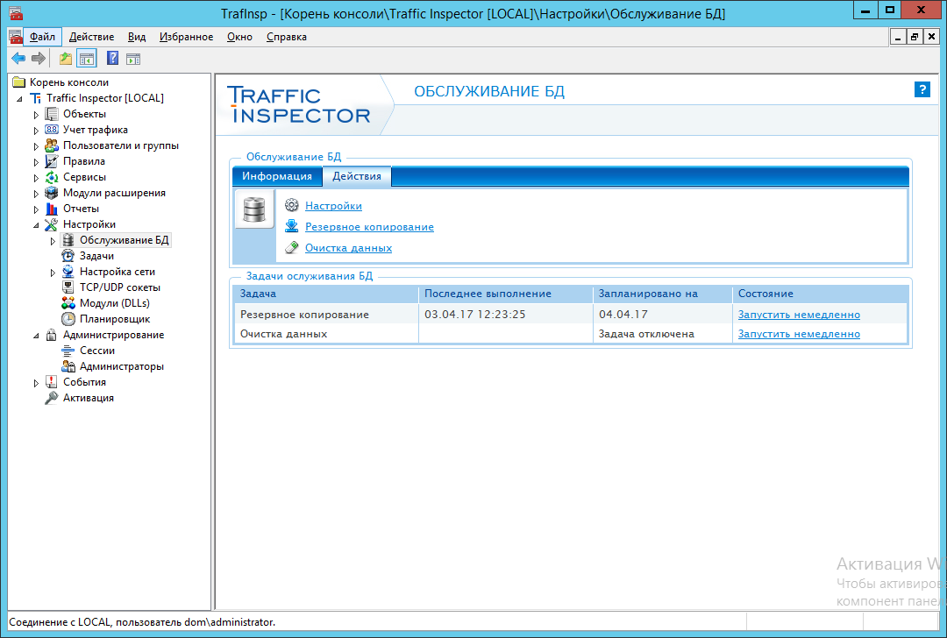The image size is (947, 638).
Task: Expand the Пользователи и группы node arrow
Action: pos(36,146)
